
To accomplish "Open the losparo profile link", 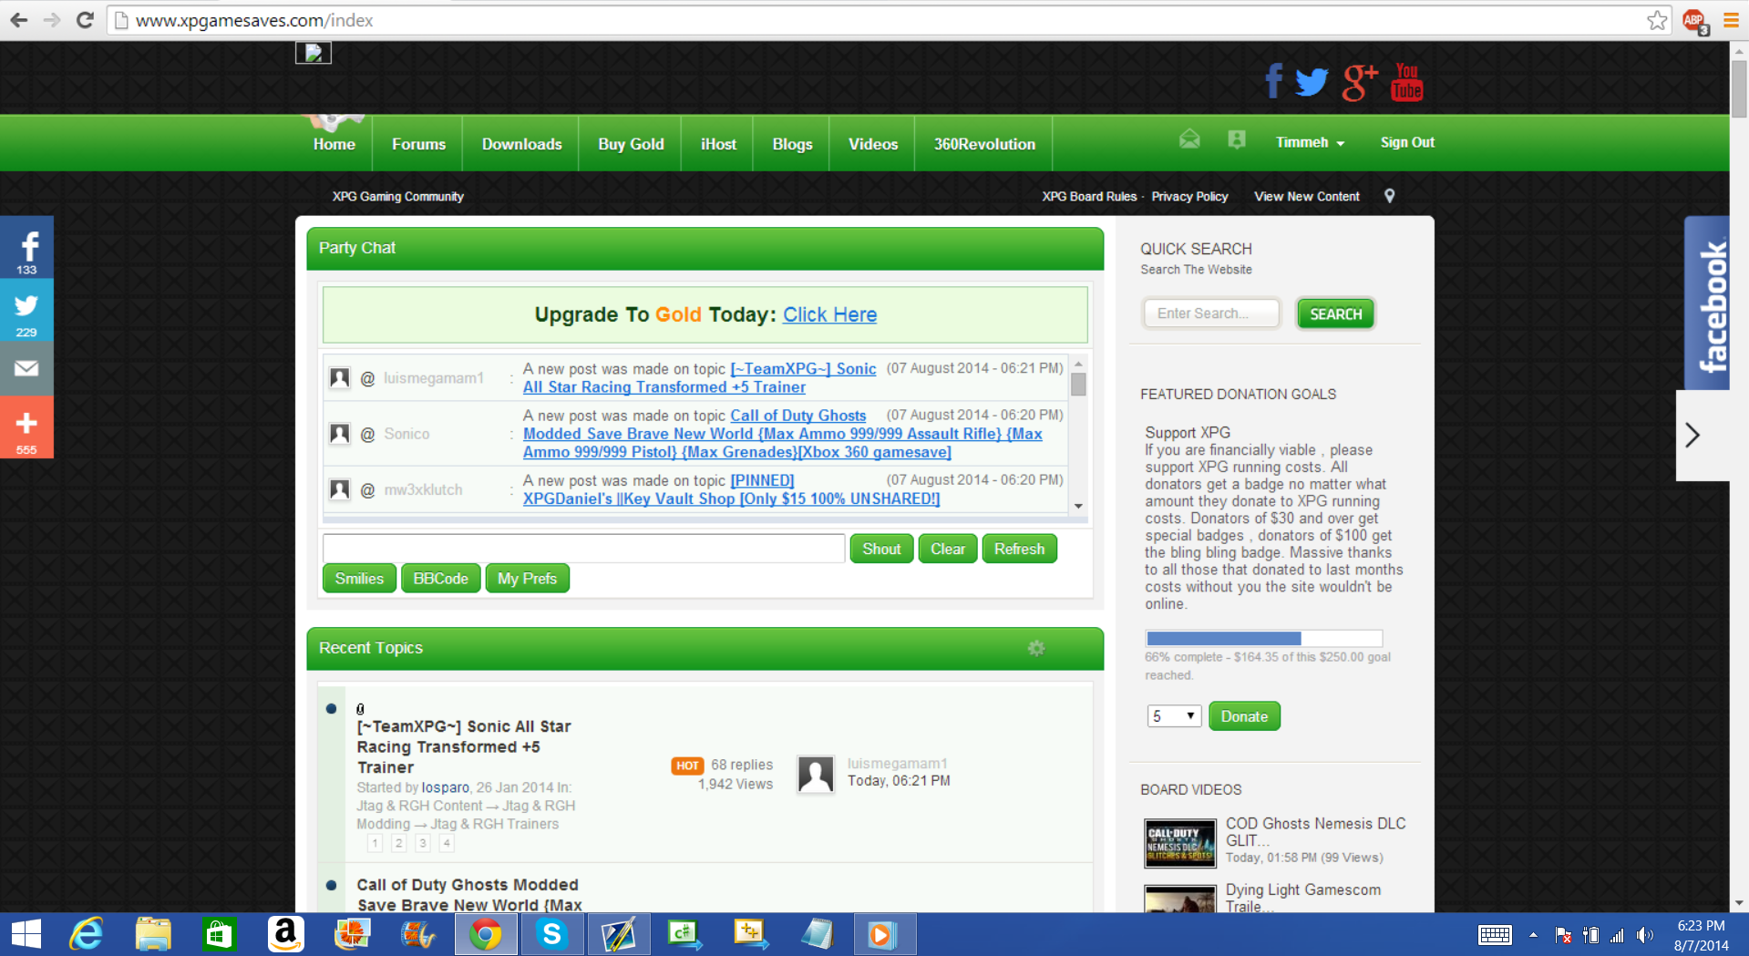I will coord(445,787).
